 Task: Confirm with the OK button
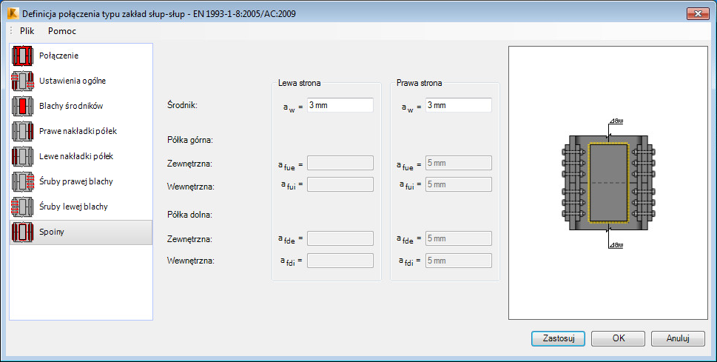click(619, 338)
